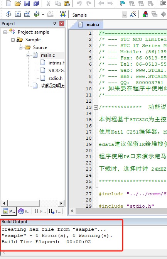Click the Build Output panel title
This screenshot has width=167, height=259.
pos(14,222)
